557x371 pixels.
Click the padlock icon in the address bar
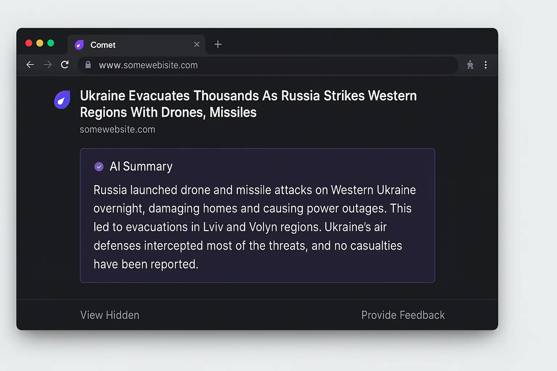88,65
